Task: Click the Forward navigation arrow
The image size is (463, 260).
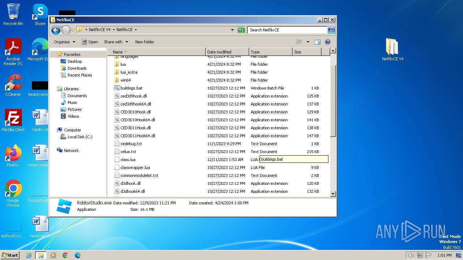Action: 66,30
